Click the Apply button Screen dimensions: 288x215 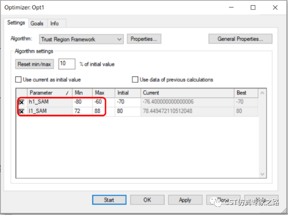point(185,200)
